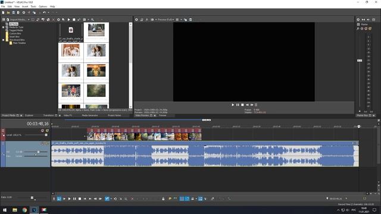Open the Options menu
Image resolution: width=381 pixels, height=214 pixels.
tap(43, 7)
